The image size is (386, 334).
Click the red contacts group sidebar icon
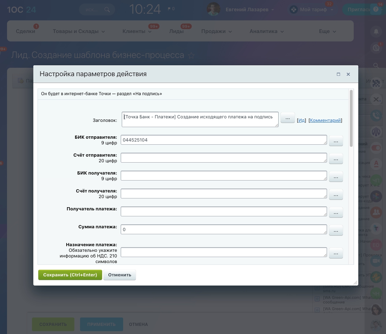pos(376,212)
